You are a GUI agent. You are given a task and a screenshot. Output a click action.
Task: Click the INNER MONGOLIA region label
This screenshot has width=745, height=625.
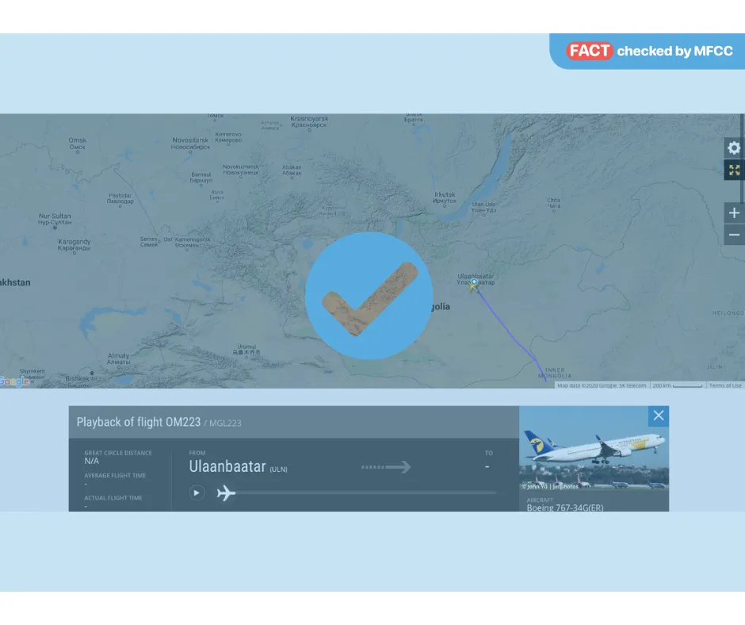[555, 373]
